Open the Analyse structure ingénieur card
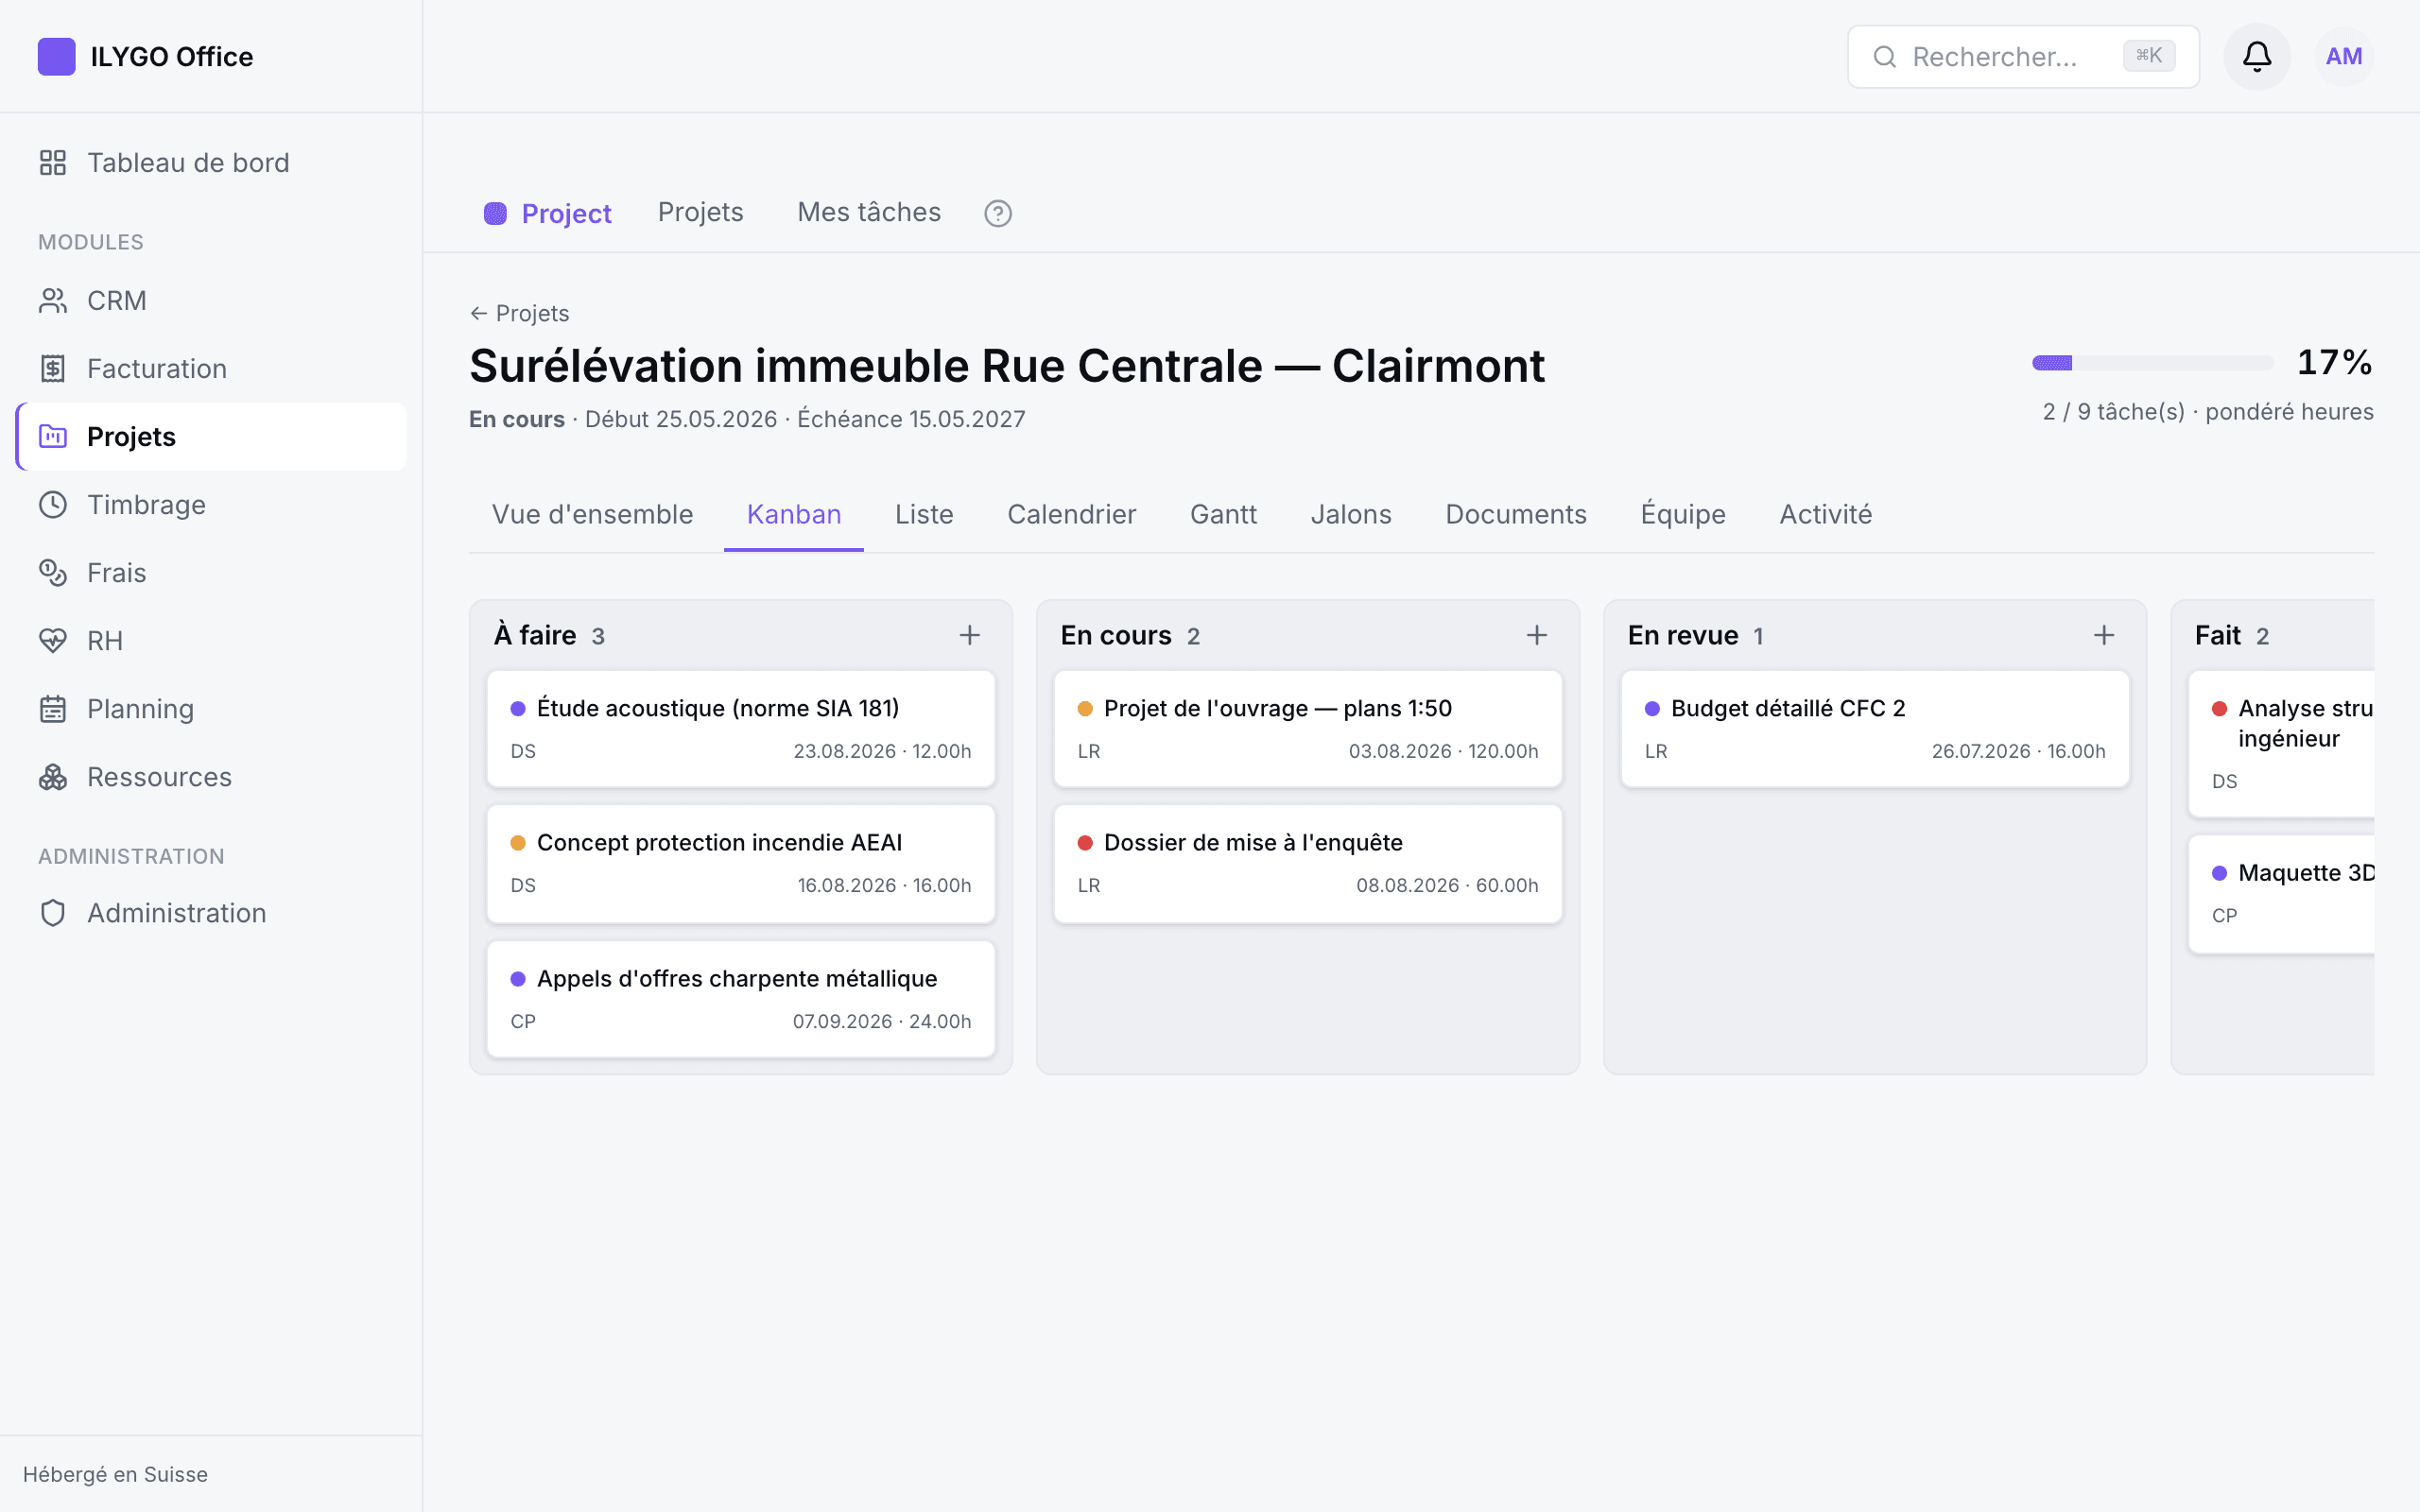This screenshot has width=2420, height=1512. (2281, 744)
